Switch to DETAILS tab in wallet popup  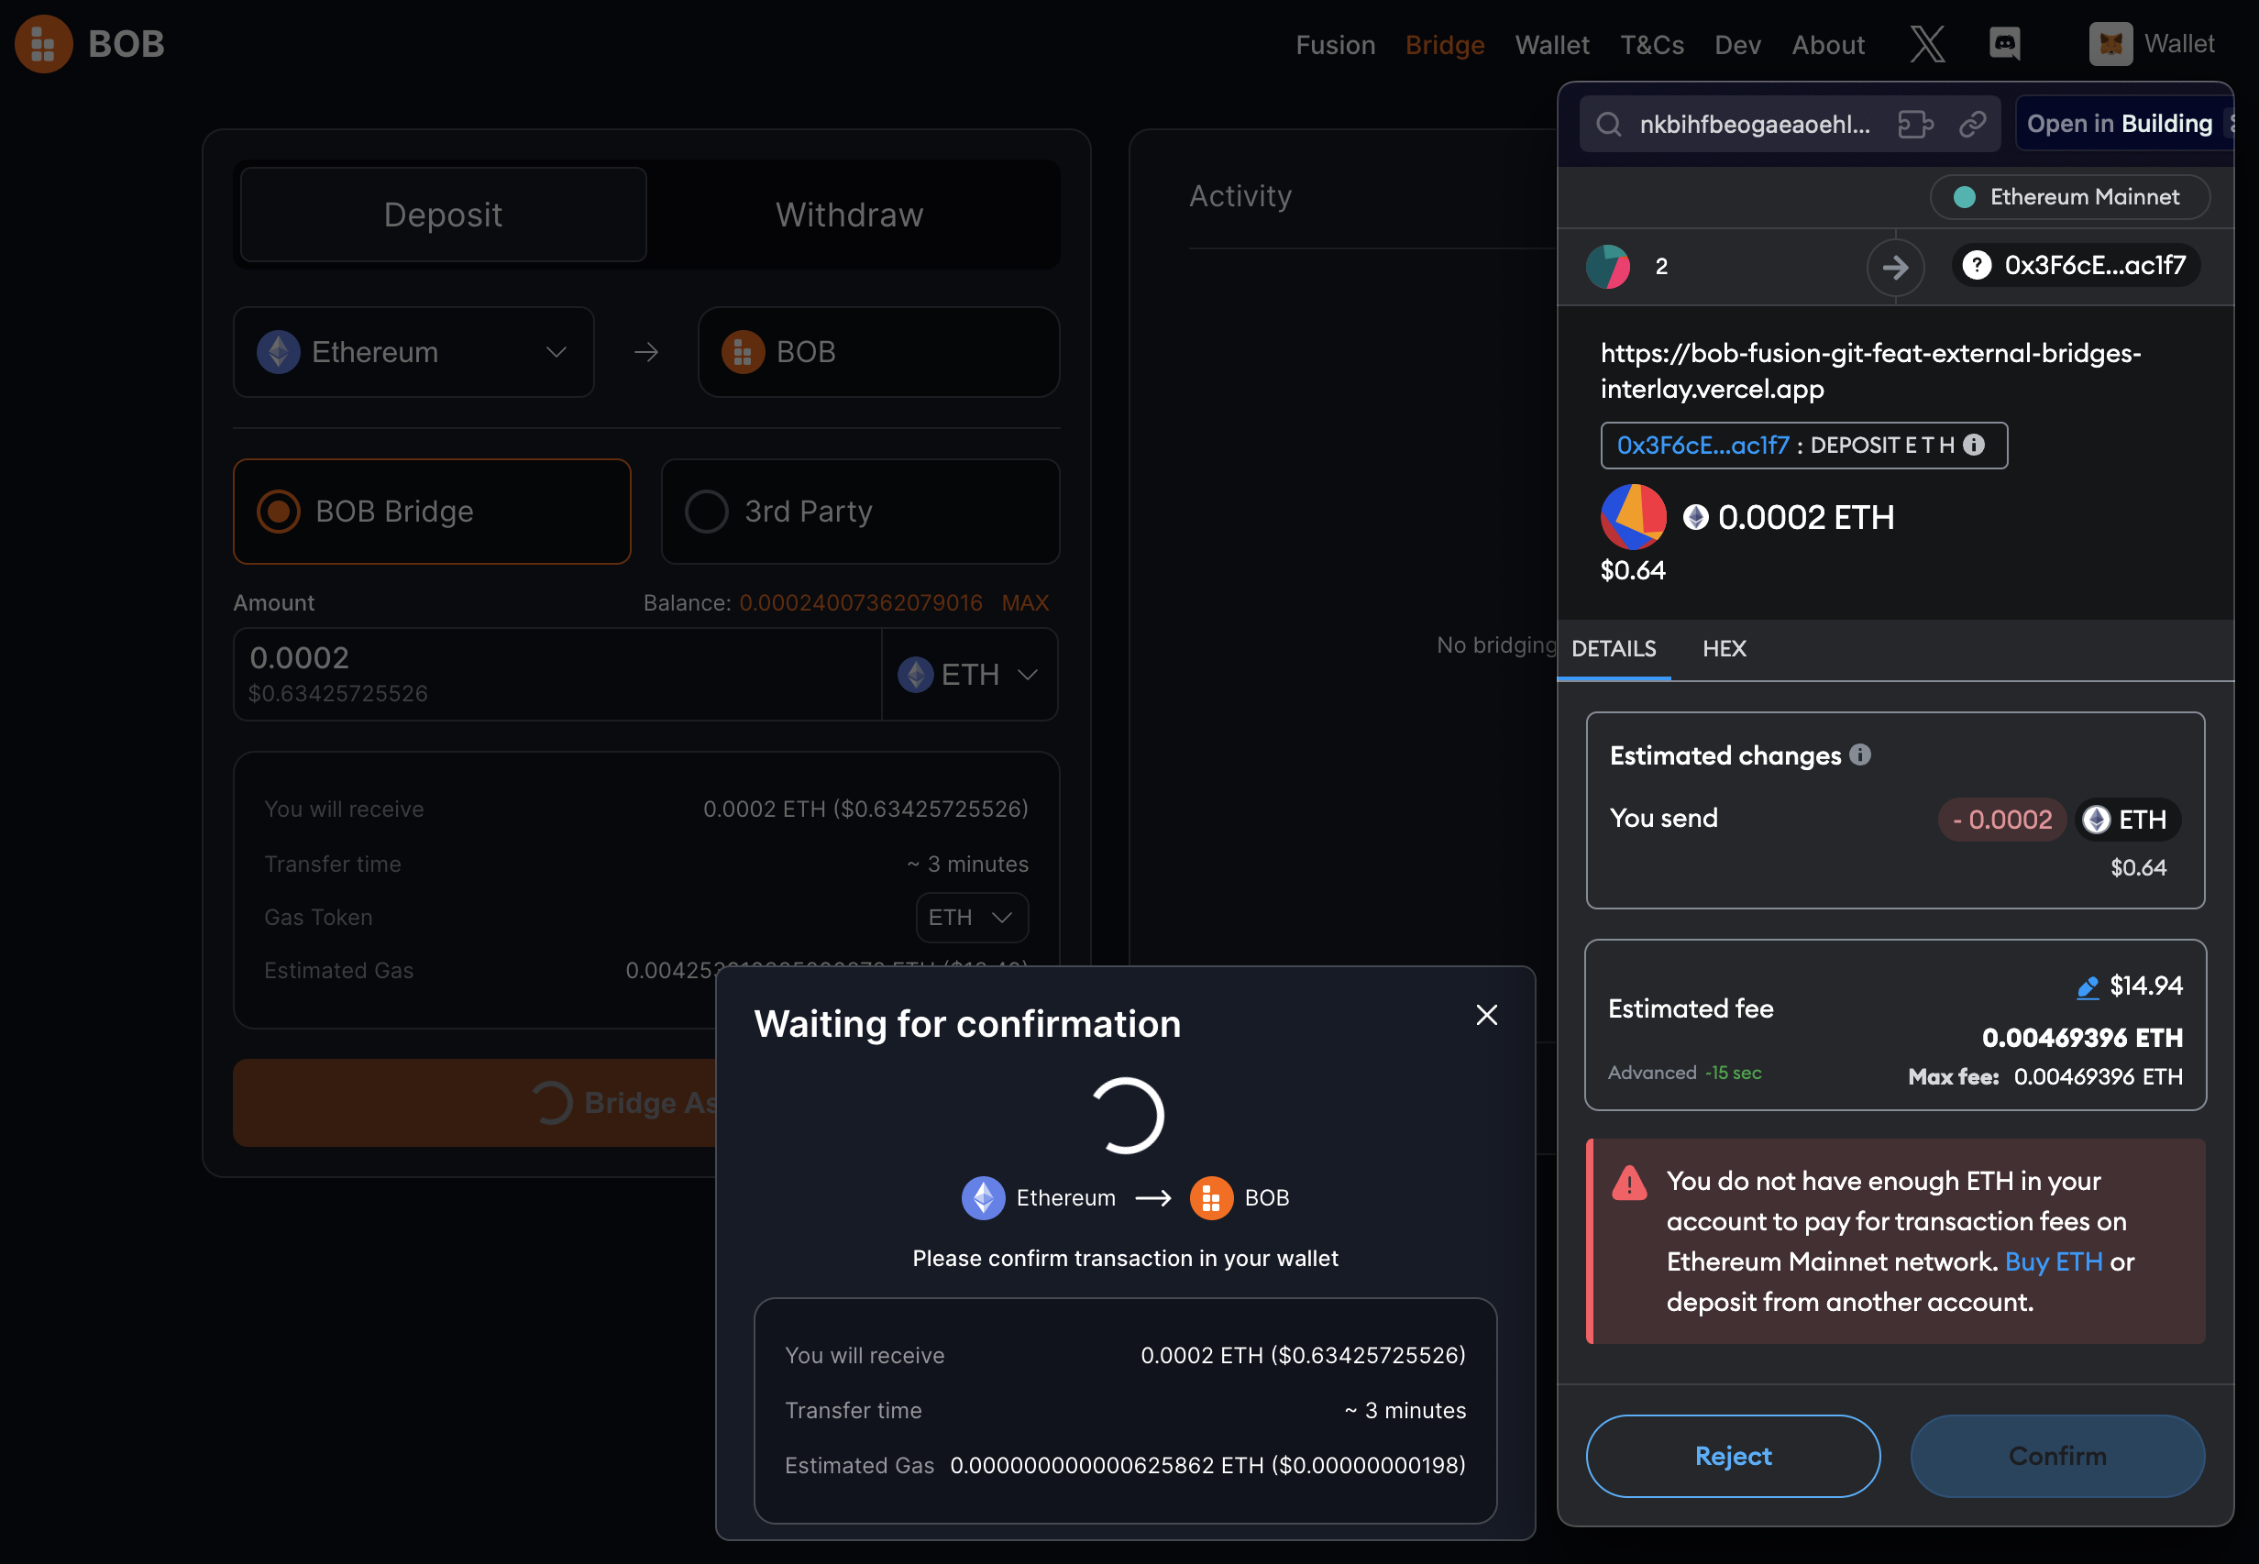pyautogui.click(x=1614, y=647)
